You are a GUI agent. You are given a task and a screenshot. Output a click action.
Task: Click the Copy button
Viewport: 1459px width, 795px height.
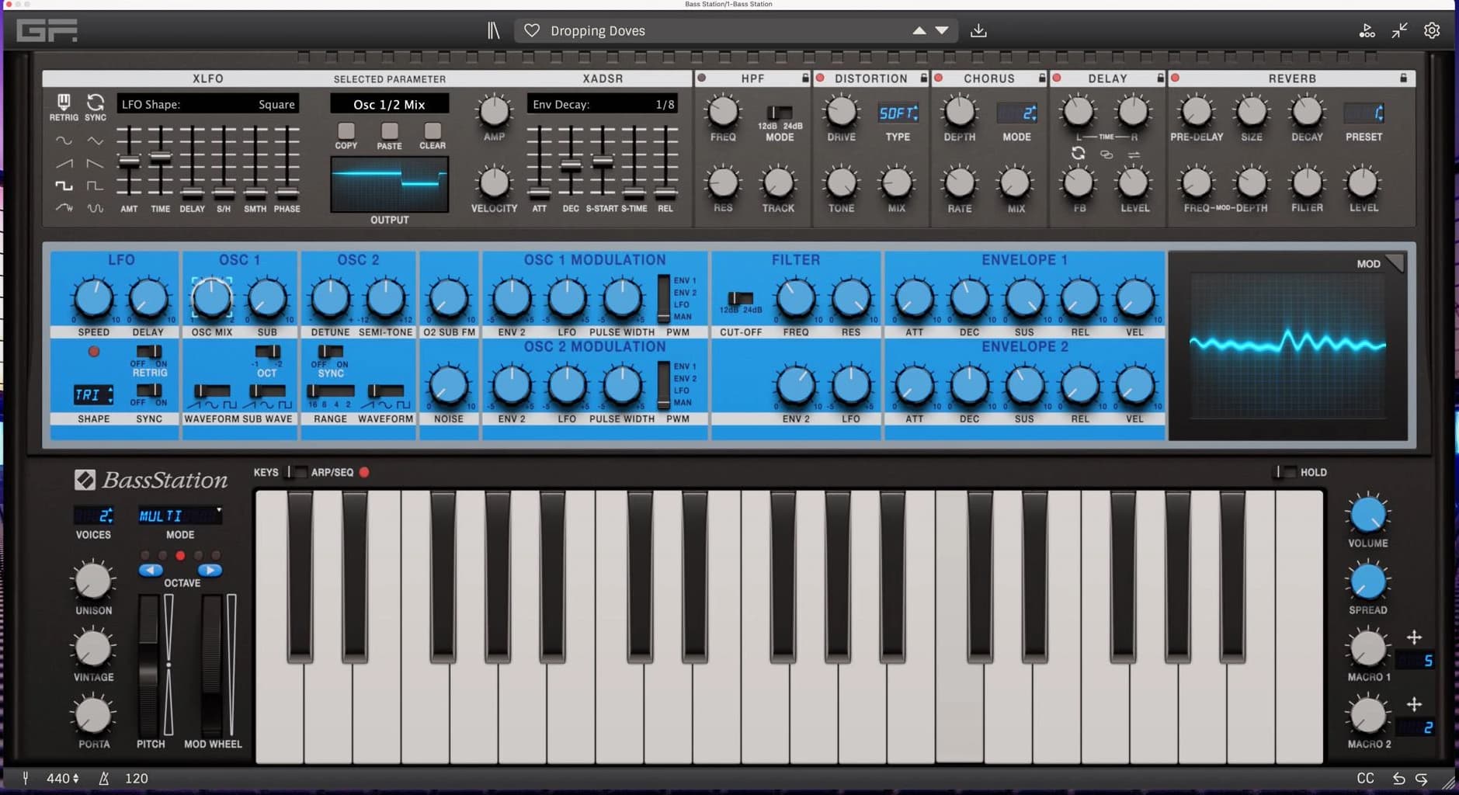(x=346, y=130)
